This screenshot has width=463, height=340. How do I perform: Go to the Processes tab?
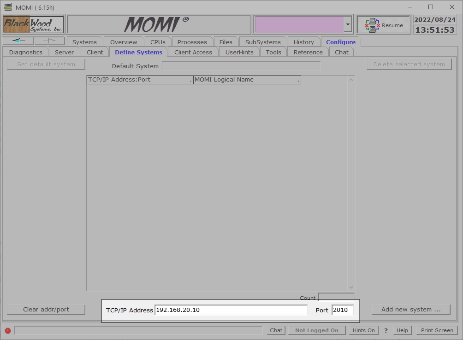coord(192,42)
